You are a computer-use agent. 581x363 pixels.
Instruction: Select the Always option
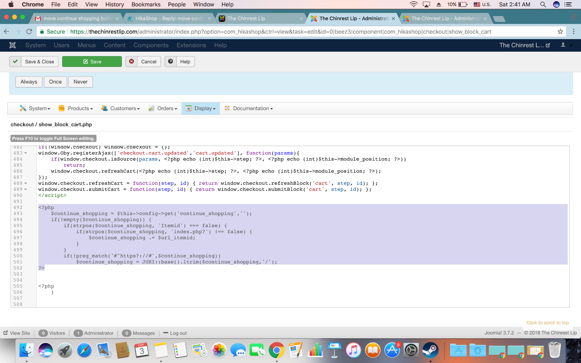[29, 82]
